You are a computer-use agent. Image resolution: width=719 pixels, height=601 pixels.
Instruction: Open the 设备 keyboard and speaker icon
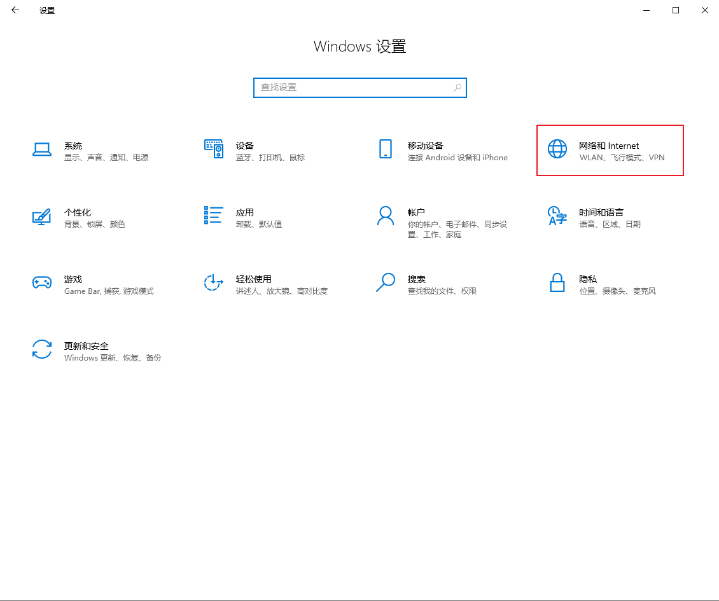[x=214, y=149]
